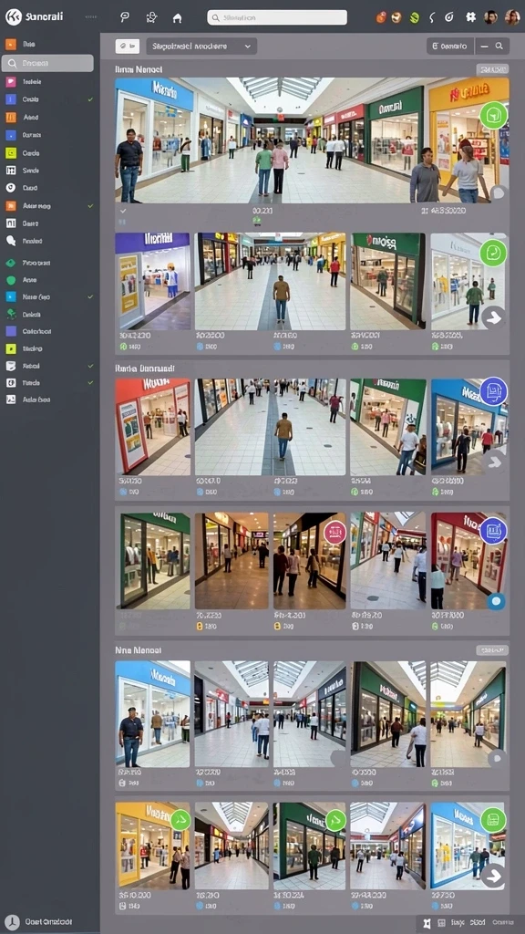
Task: Click the green badge icon on the large mall panorama
Action: click(x=493, y=116)
